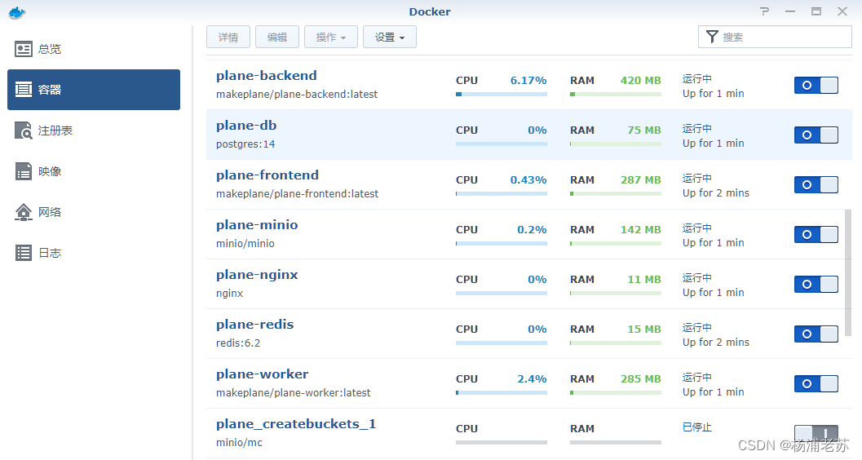Viewport: 862px width, 460px height.
Task: Click the minio/minio image text
Action: coord(245,244)
